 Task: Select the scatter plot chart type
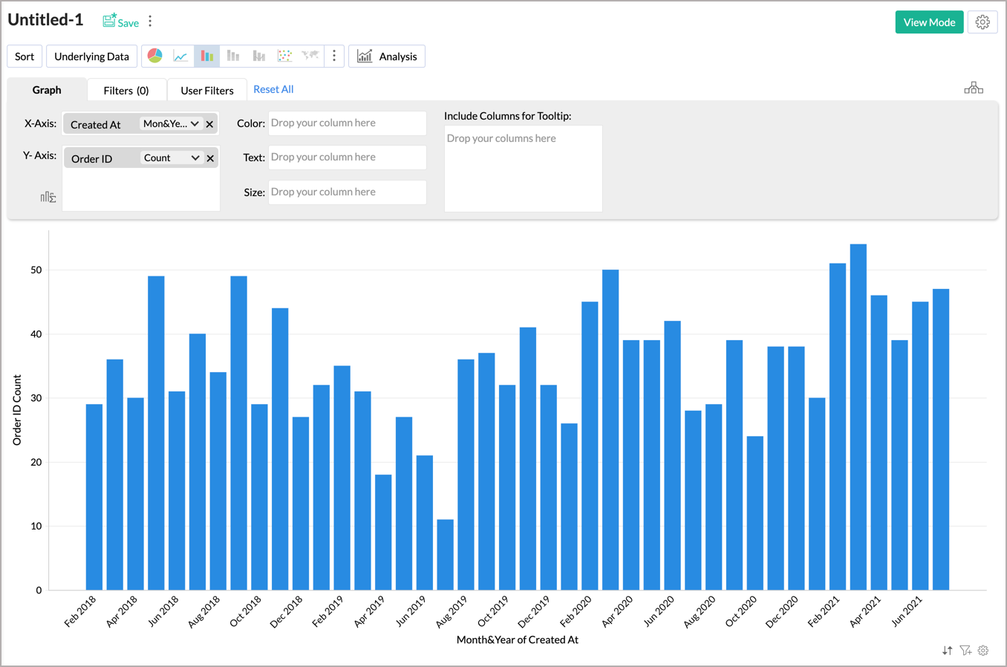[284, 55]
